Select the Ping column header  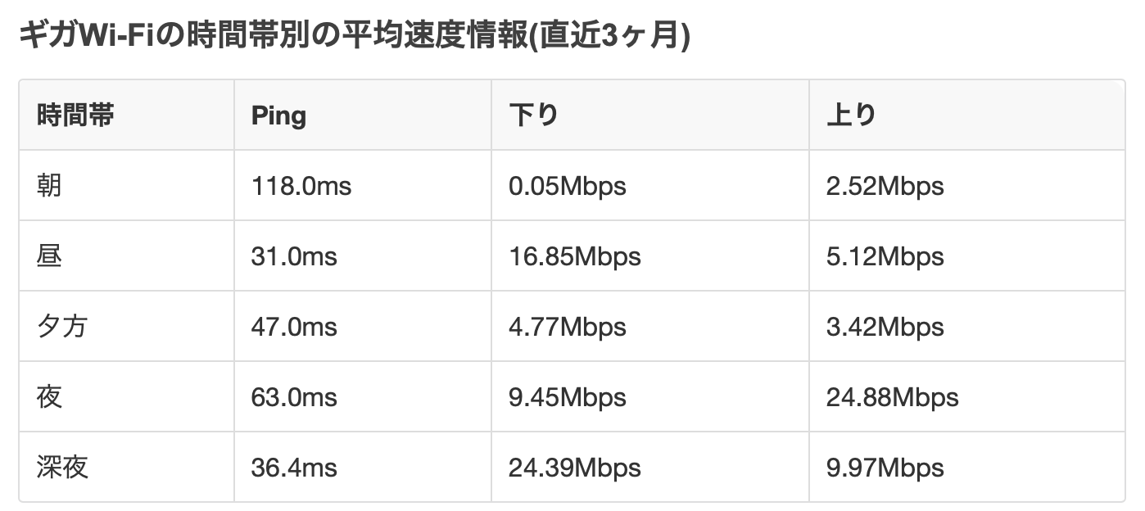click(278, 115)
